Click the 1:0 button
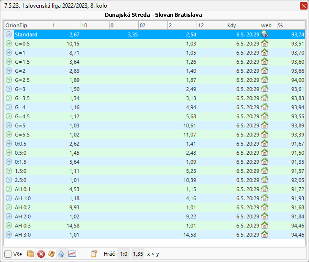This screenshot has width=309, height=262. (x=123, y=254)
